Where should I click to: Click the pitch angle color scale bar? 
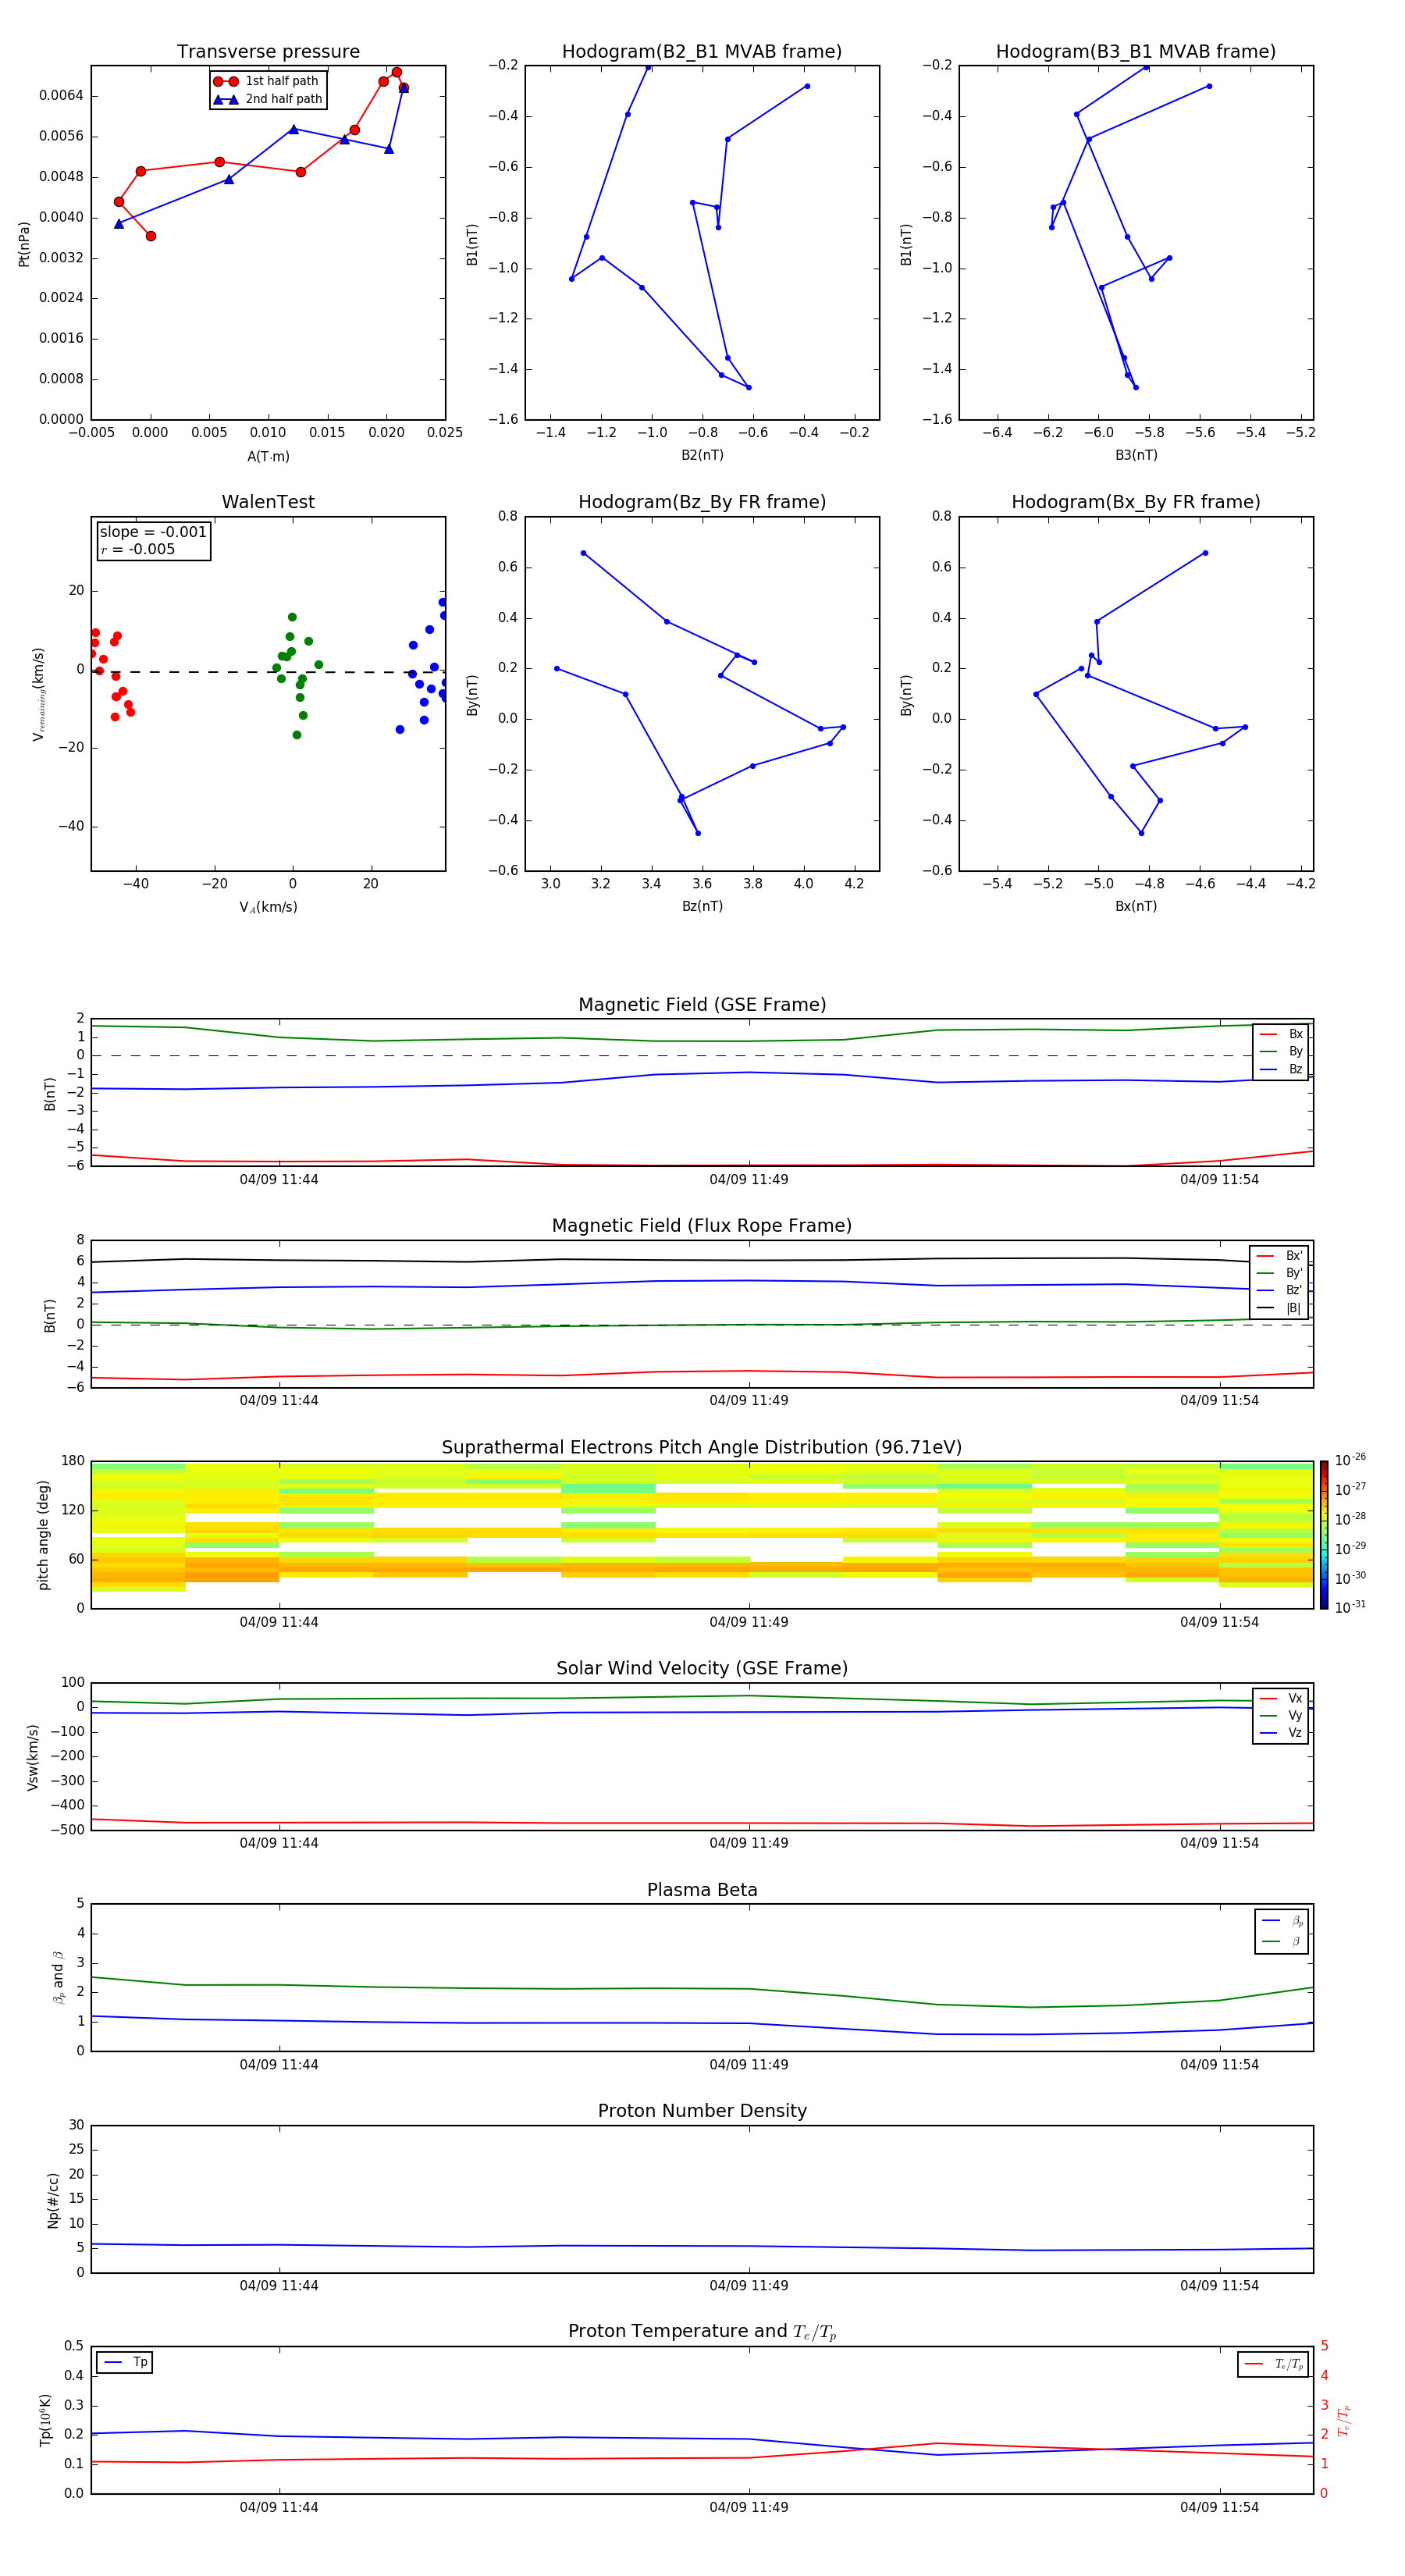click(1324, 1535)
